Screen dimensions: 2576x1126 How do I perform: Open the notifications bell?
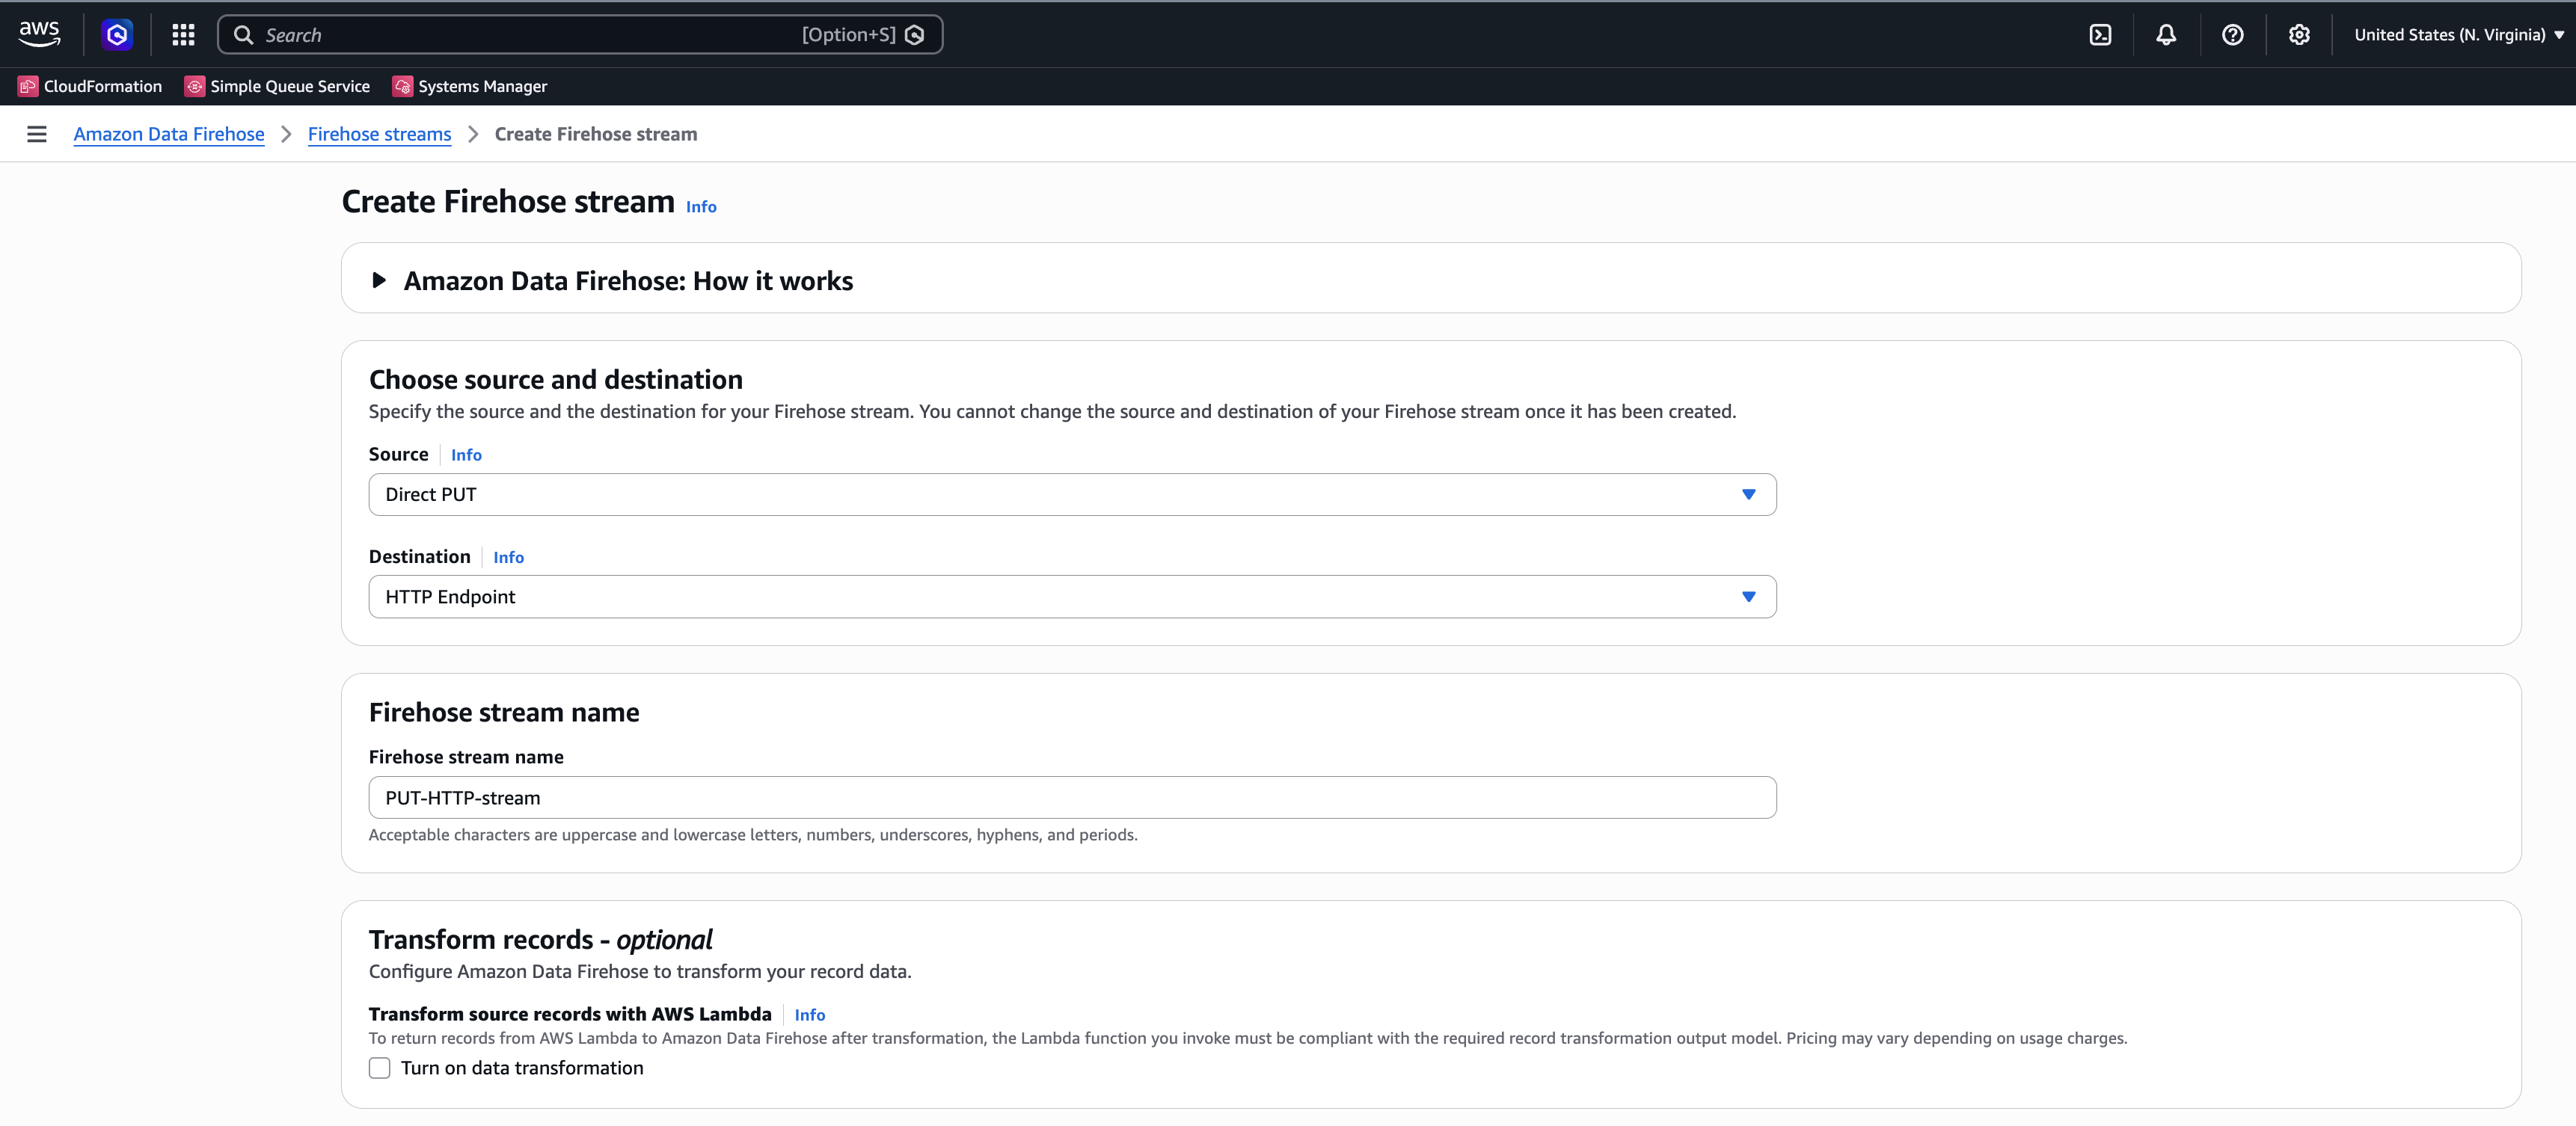click(x=2165, y=34)
